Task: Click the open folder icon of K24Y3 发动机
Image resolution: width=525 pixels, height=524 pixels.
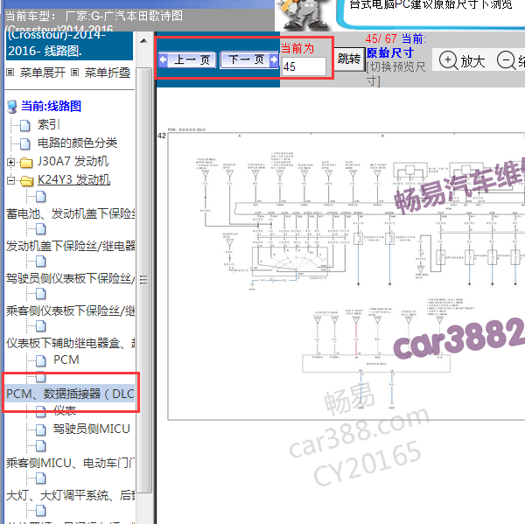Action: pyautogui.click(x=27, y=181)
